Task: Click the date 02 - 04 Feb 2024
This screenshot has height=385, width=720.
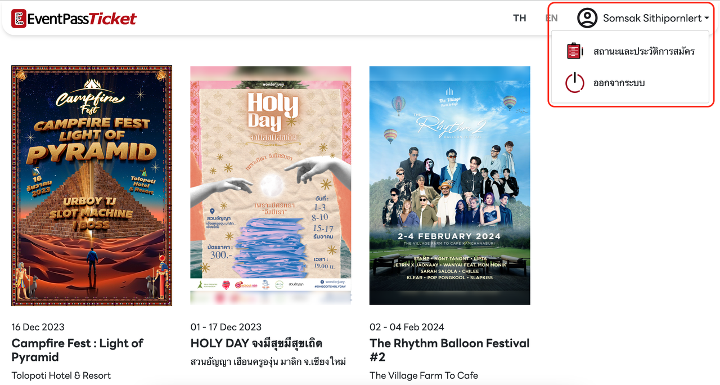Action: [407, 327]
